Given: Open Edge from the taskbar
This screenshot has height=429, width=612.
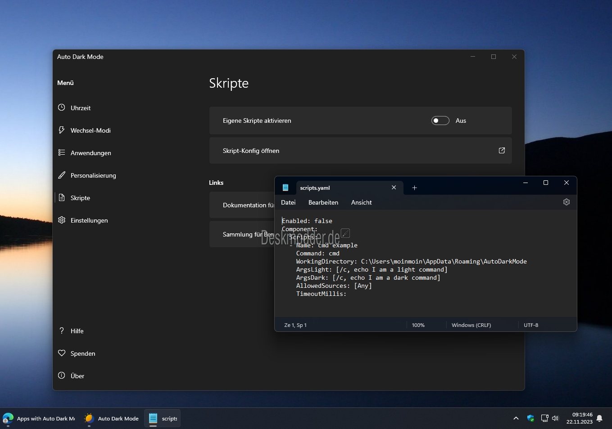Looking at the screenshot, I should coord(40,418).
